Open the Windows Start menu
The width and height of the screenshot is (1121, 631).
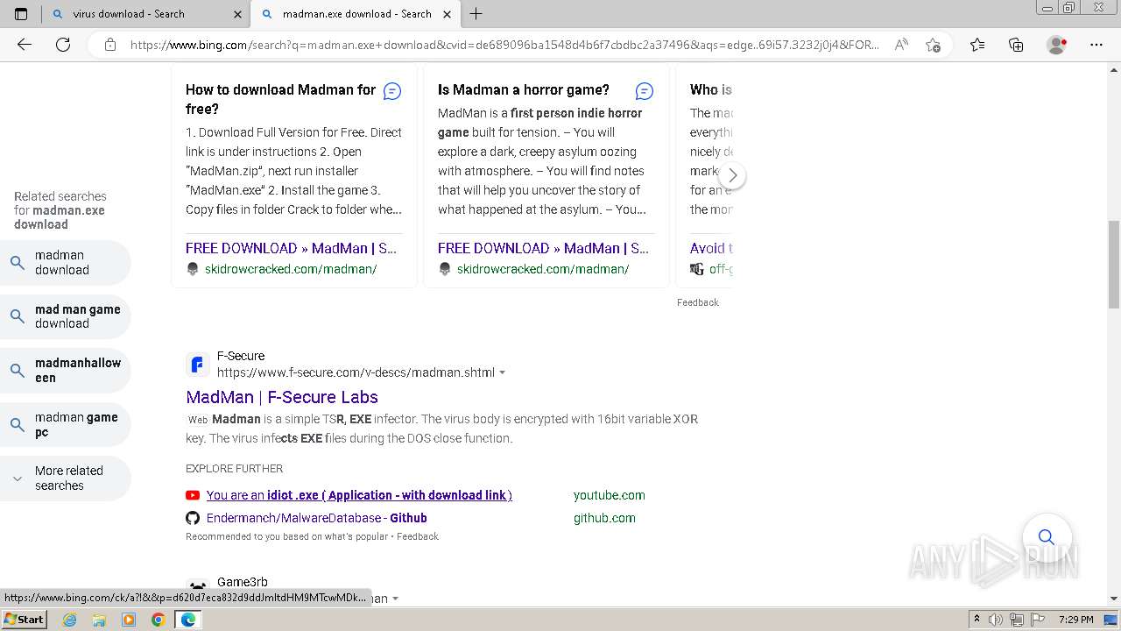[25, 620]
